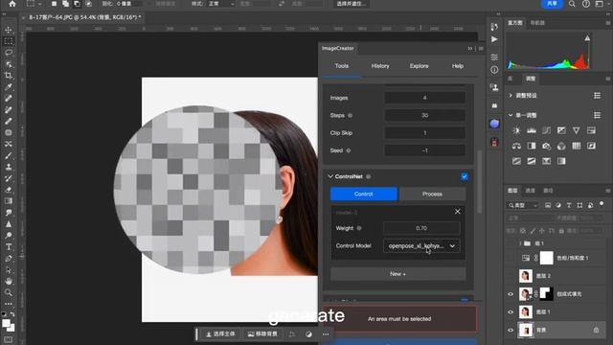Image resolution: width=613 pixels, height=345 pixels.
Task: Open the ImageCreator panel menu
Action: point(481,49)
